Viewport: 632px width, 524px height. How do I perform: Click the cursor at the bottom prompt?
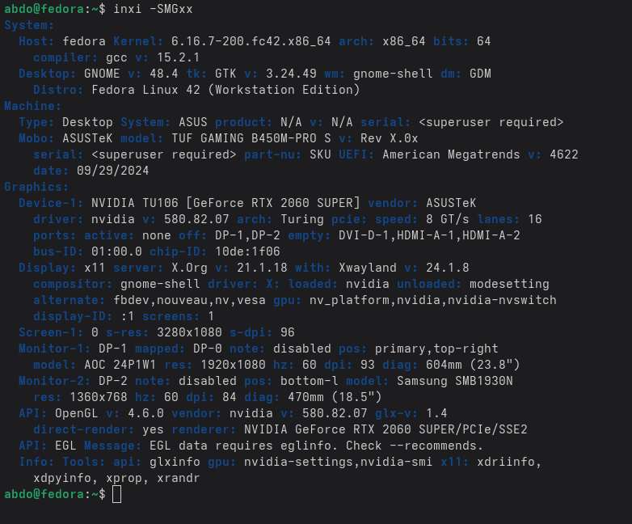click(x=117, y=494)
